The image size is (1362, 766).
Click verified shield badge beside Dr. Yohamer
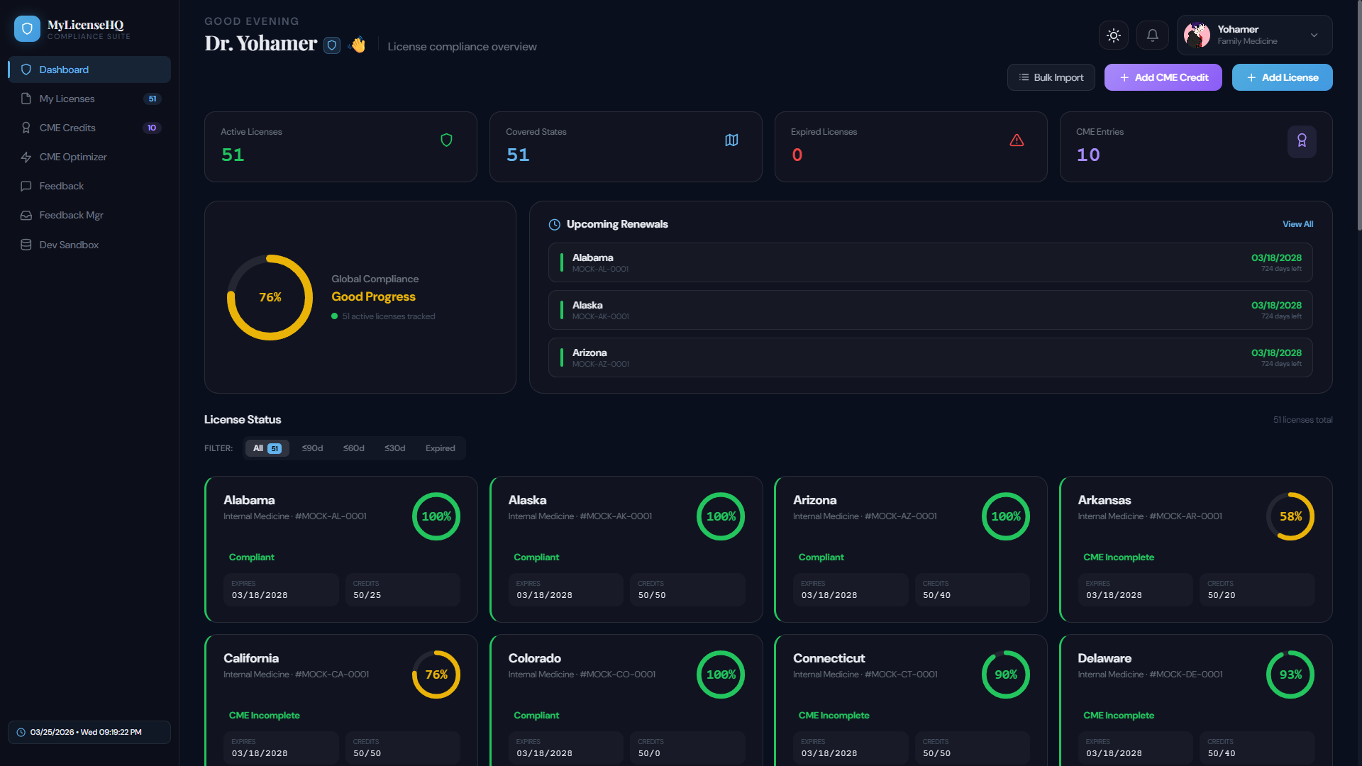tap(331, 45)
